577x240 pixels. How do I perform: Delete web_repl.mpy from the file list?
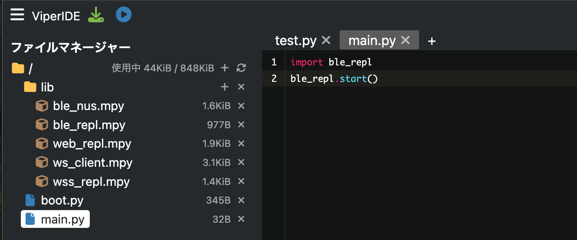pos(242,143)
